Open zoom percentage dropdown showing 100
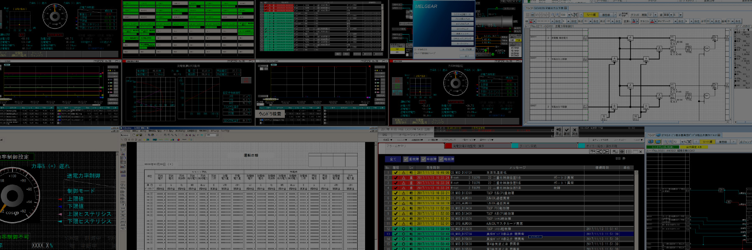The width and height of the screenshot is (752, 250). click(x=569, y=15)
